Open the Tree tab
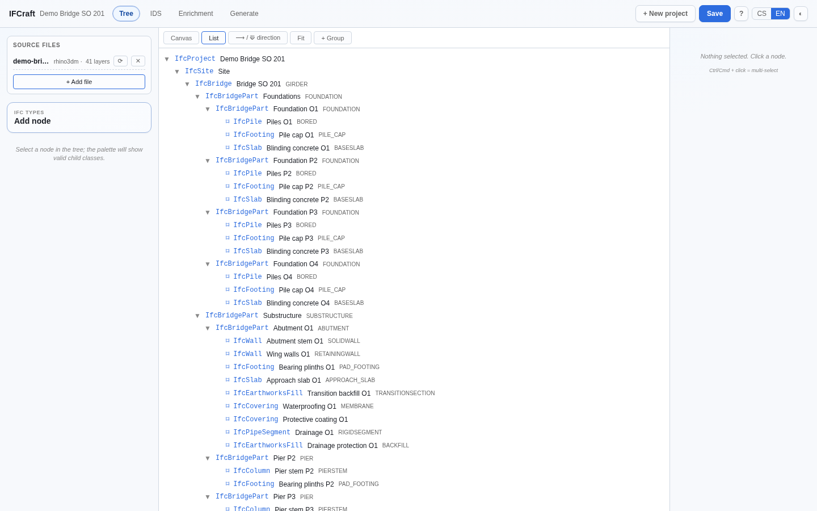Screen dimensions: 817x511 point(126,14)
